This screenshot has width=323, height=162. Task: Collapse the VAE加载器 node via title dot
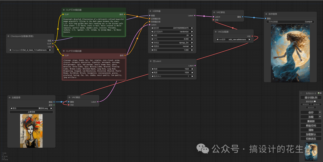pyautogui.click(x=216, y=32)
